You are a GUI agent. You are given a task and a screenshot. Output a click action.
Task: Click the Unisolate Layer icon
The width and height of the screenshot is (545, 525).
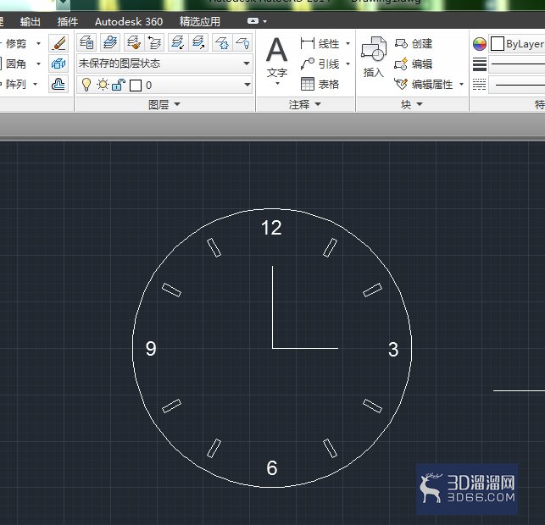[198, 43]
